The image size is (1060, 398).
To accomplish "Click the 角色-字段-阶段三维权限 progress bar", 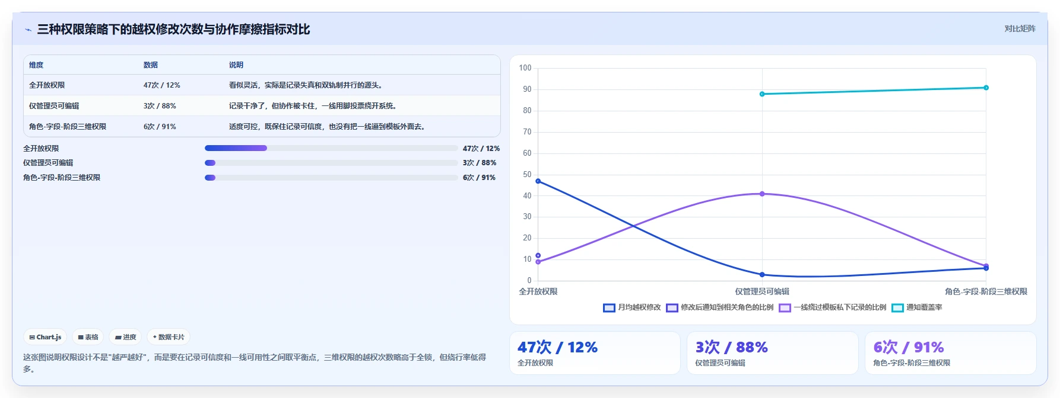I will coord(331,178).
